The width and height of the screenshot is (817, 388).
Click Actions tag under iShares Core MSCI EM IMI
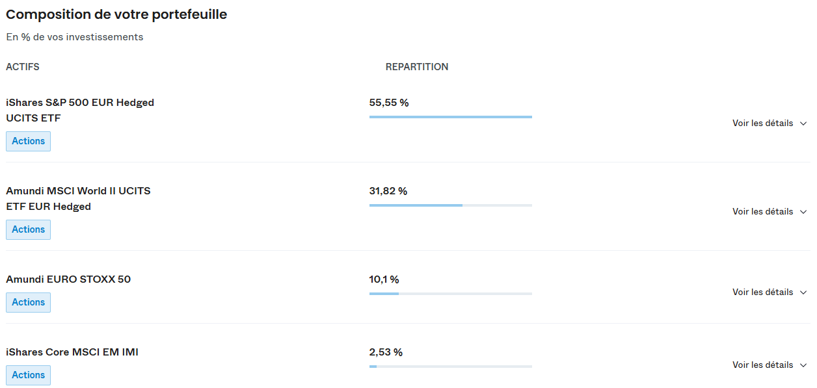coord(29,375)
